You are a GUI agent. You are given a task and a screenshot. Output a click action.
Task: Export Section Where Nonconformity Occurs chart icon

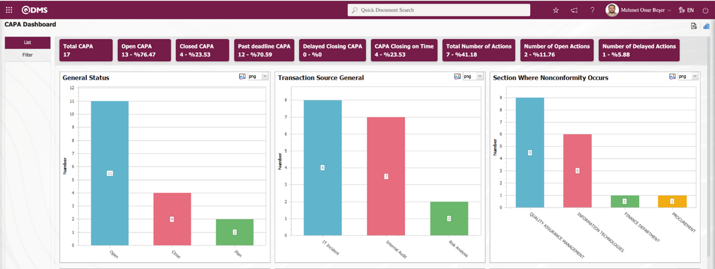point(672,76)
